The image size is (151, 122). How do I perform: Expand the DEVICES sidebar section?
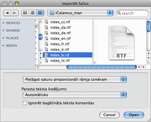pyautogui.click(x=3, y=23)
